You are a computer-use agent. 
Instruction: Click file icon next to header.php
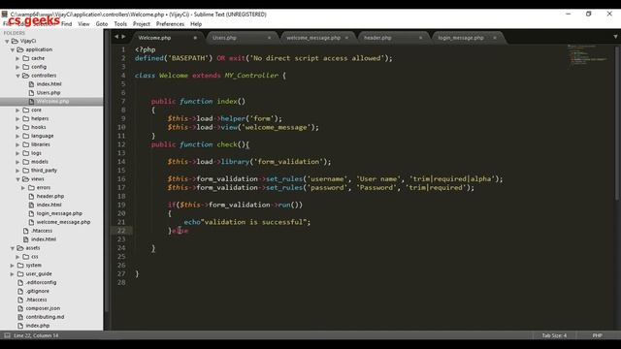[31, 196]
